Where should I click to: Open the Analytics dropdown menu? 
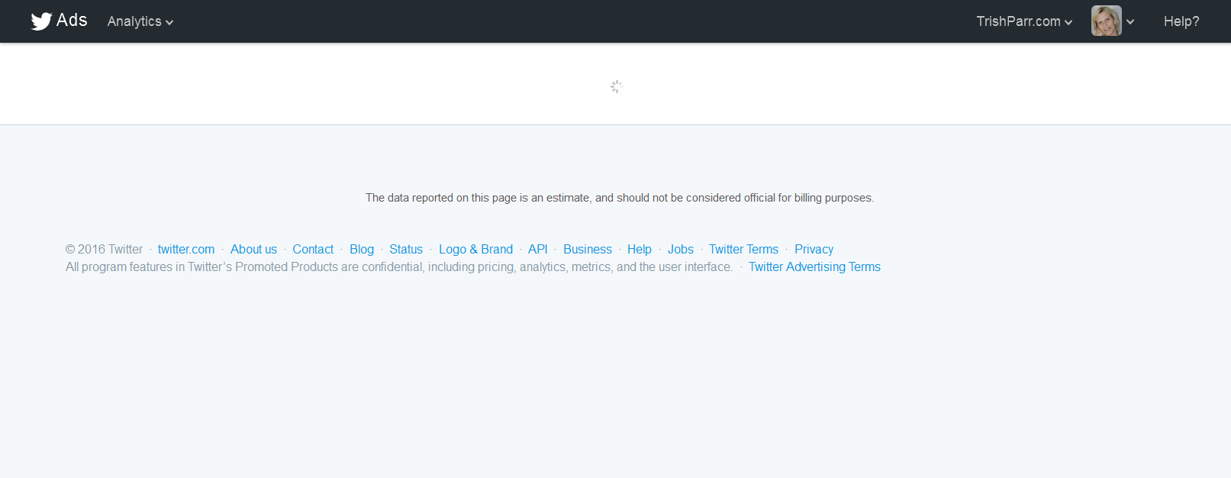click(x=140, y=21)
